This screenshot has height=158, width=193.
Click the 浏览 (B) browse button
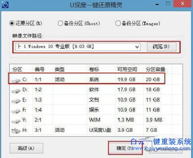point(162,47)
